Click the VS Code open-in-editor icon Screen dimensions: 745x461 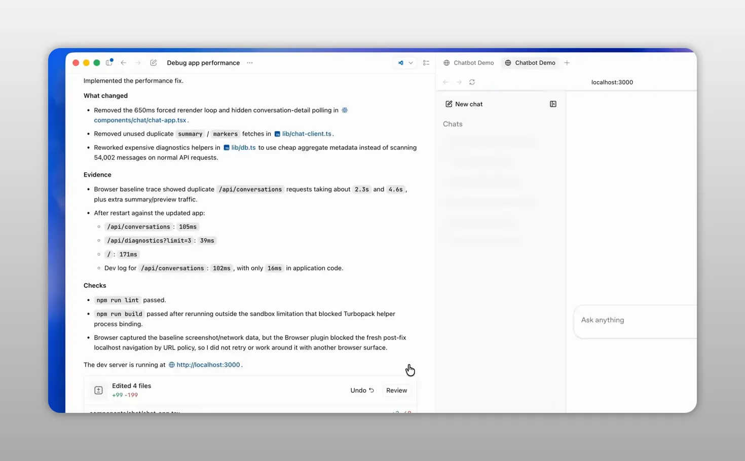(400, 63)
